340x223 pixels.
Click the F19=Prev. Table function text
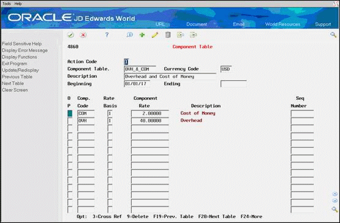coord(173,216)
